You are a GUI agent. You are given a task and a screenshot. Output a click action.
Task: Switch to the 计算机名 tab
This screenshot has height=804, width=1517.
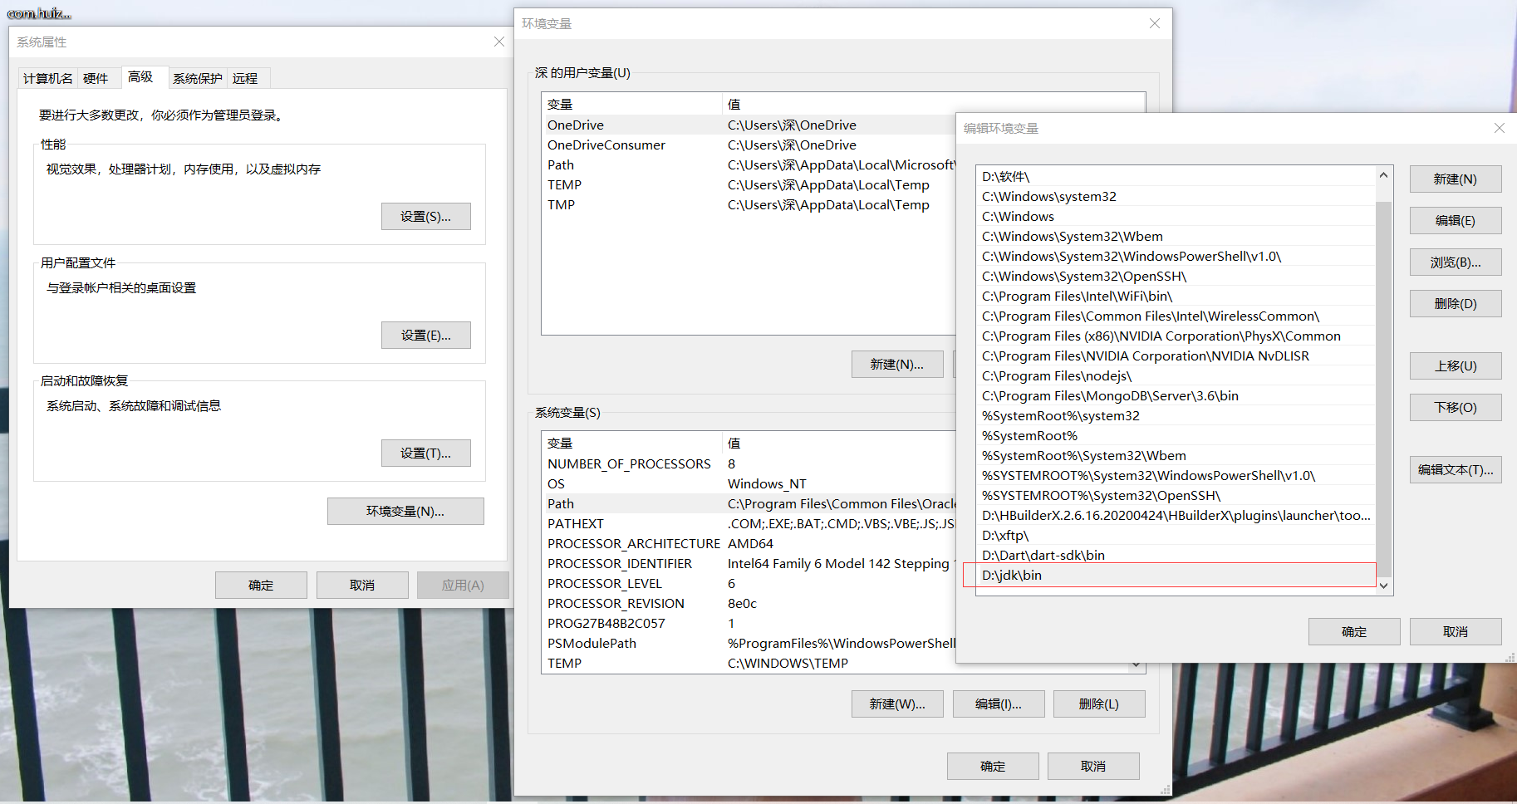click(48, 79)
